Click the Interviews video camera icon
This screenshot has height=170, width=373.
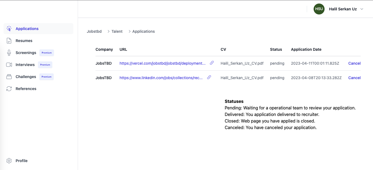[x=9, y=65]
